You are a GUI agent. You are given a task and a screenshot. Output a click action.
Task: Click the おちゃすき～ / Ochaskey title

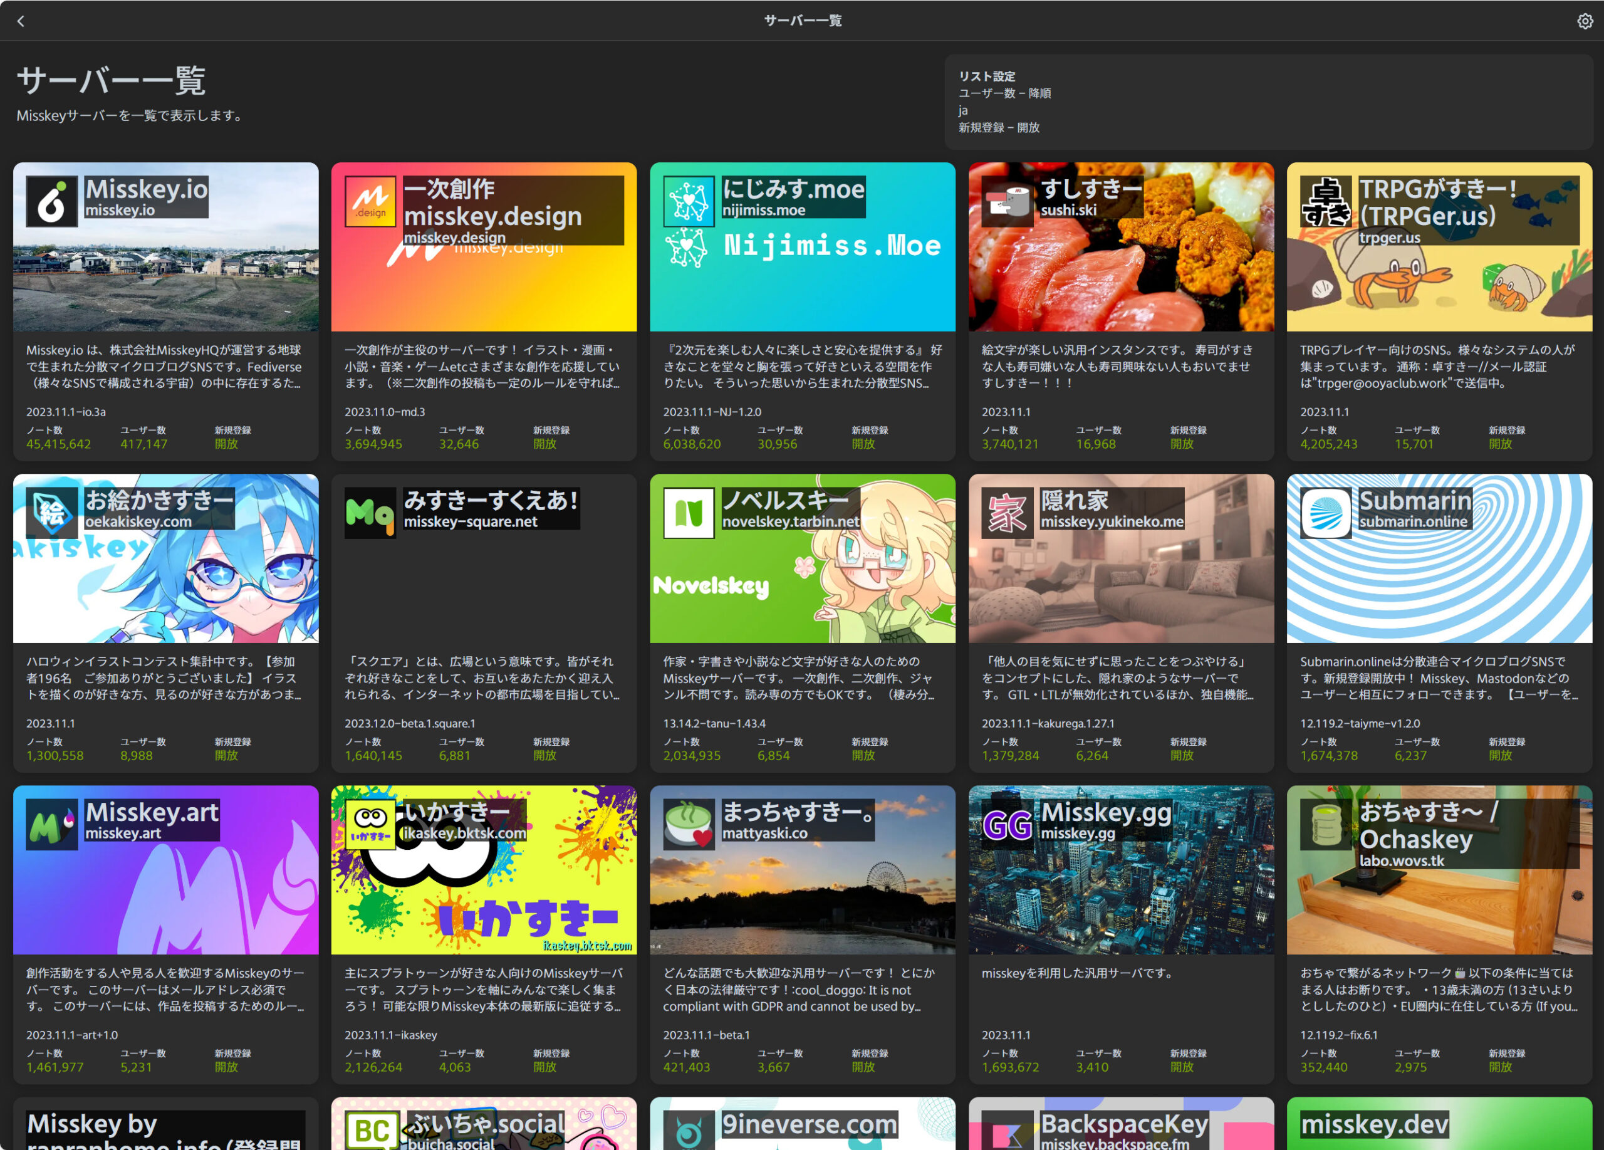pyautogui.click(x=1429, y=825)
